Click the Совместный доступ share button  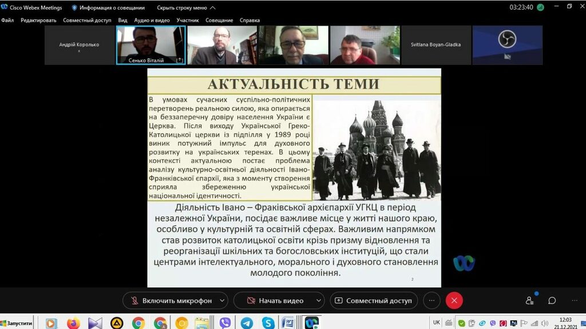point(373,300)
